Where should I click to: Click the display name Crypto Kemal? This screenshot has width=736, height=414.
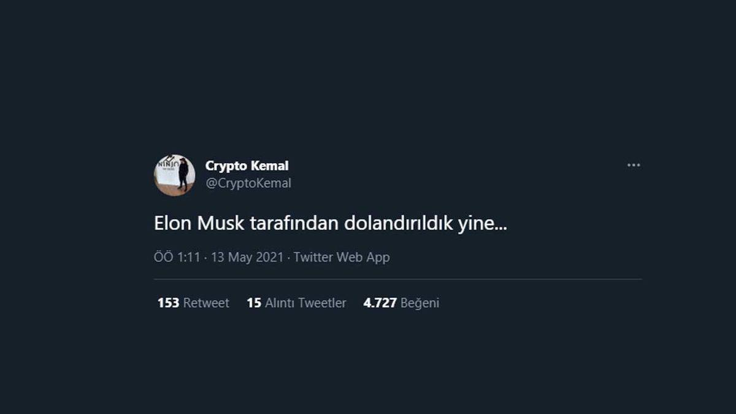pos(247,166)
